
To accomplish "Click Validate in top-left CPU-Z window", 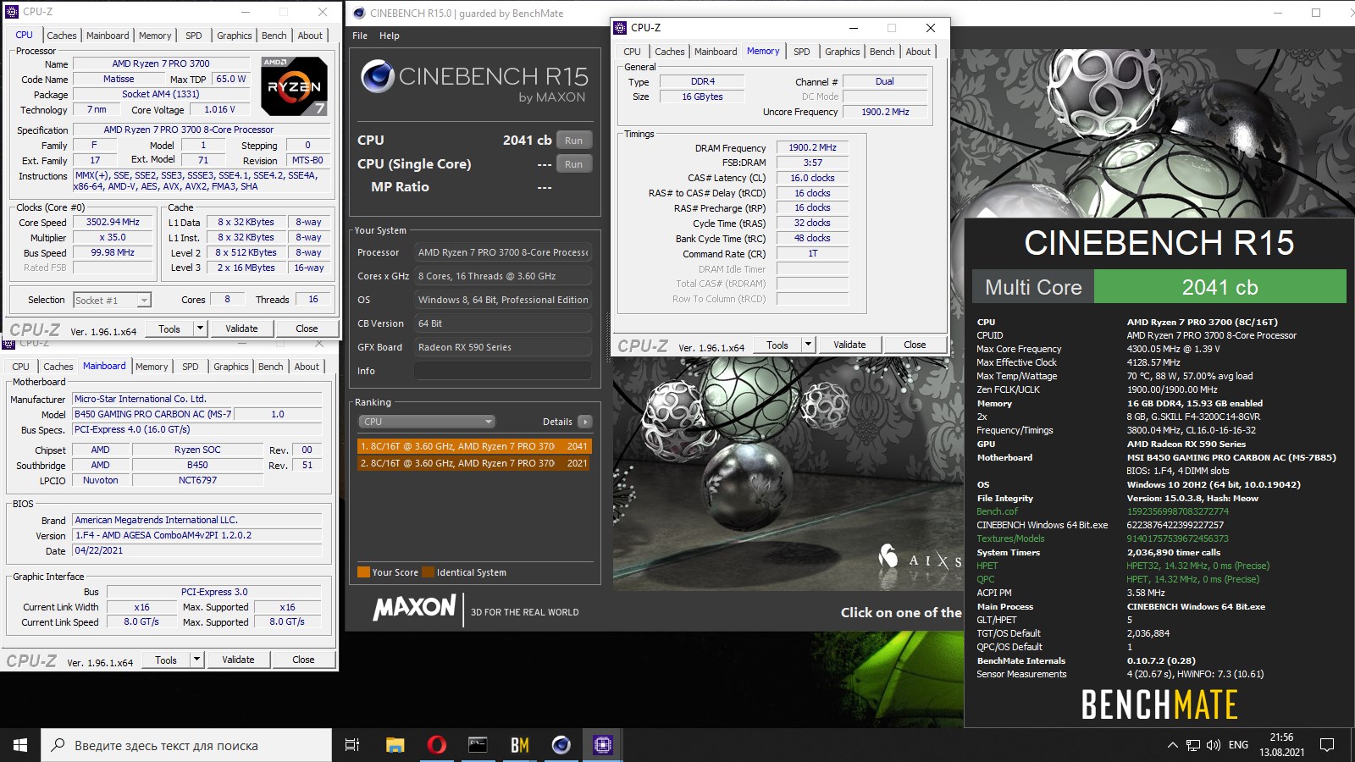I will pyautogui.click(x=241, y=329).
